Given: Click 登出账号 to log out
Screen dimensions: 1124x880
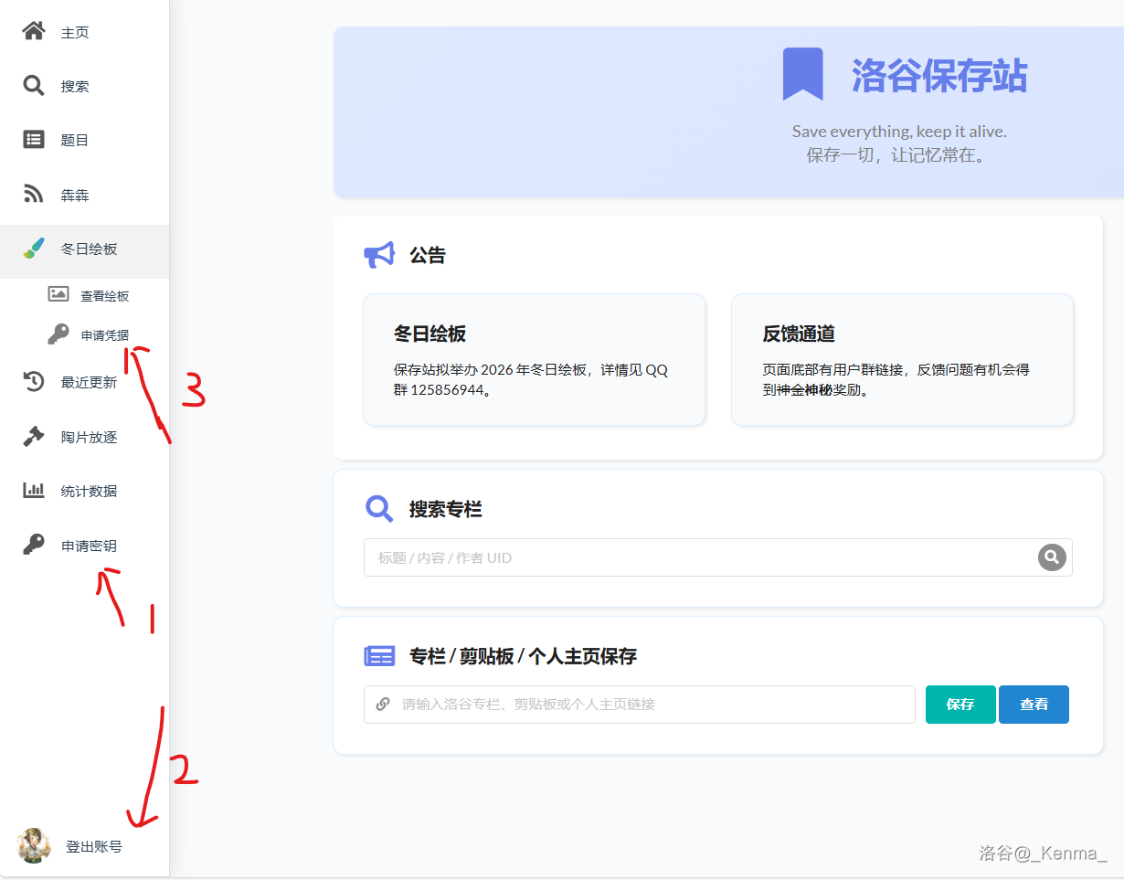Looking at the screenshot, I should (93, 847).
